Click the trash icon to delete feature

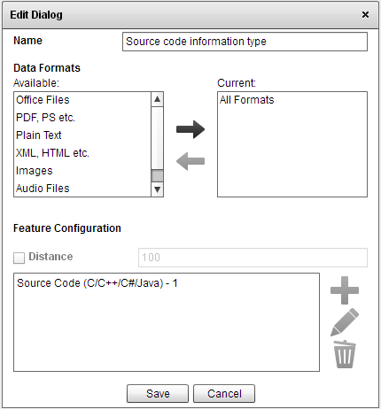(x=345, y=354)
